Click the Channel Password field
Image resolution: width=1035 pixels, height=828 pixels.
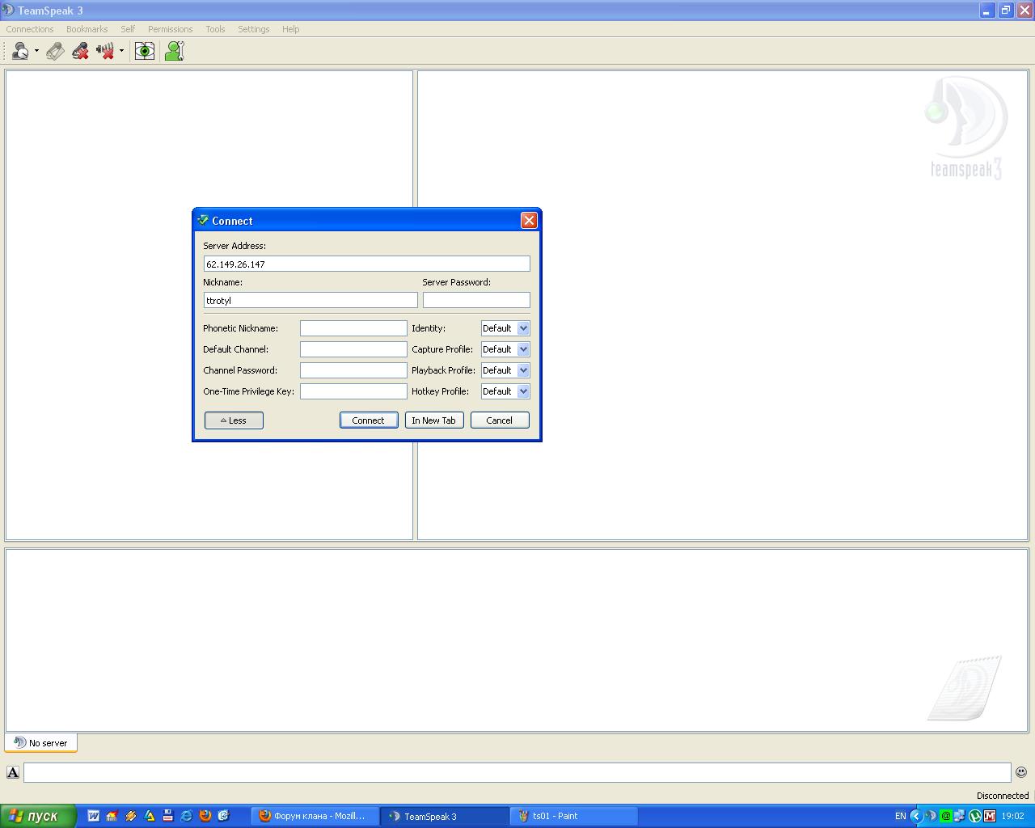pos(353,370)
